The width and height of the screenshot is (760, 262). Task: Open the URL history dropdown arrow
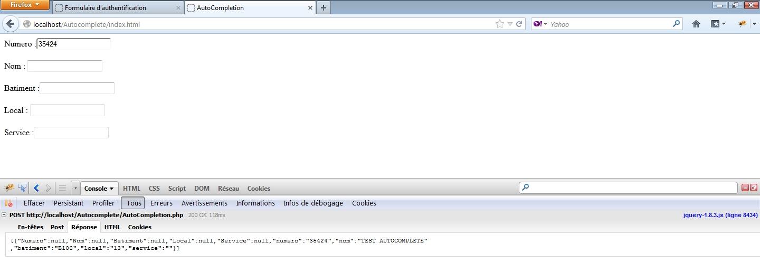(x=510, y=24)
